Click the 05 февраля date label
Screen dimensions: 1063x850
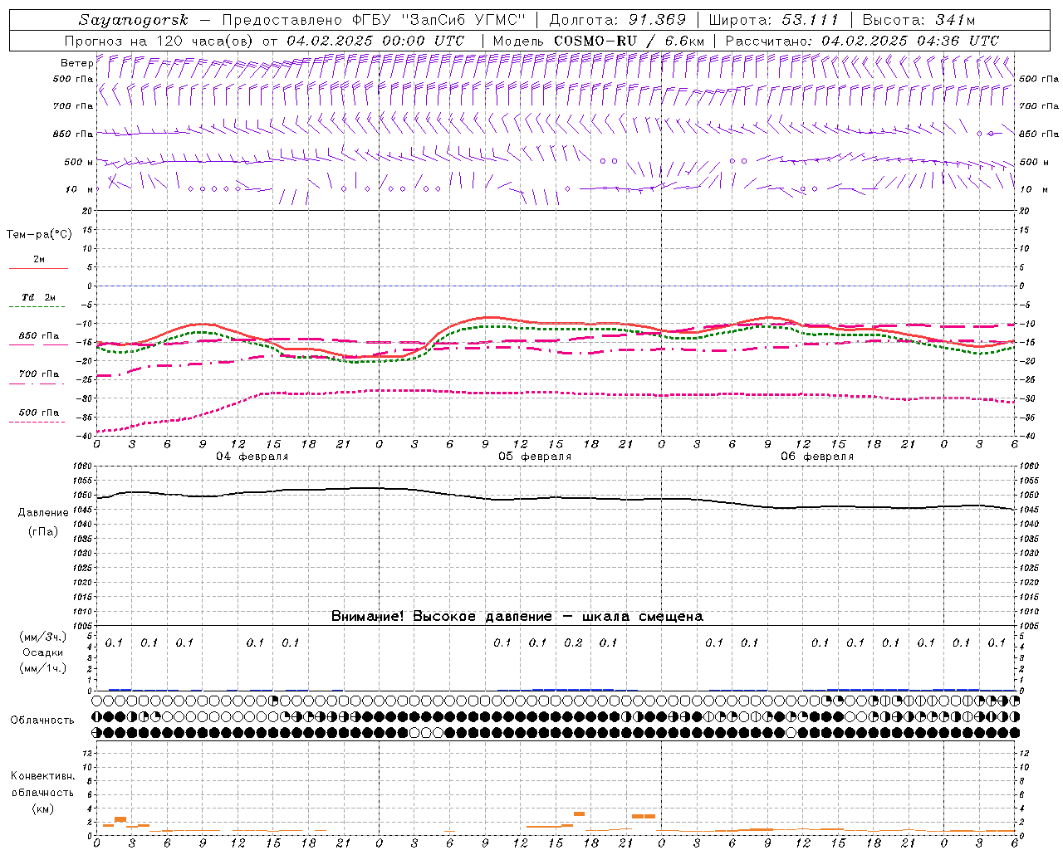point(535,457)
